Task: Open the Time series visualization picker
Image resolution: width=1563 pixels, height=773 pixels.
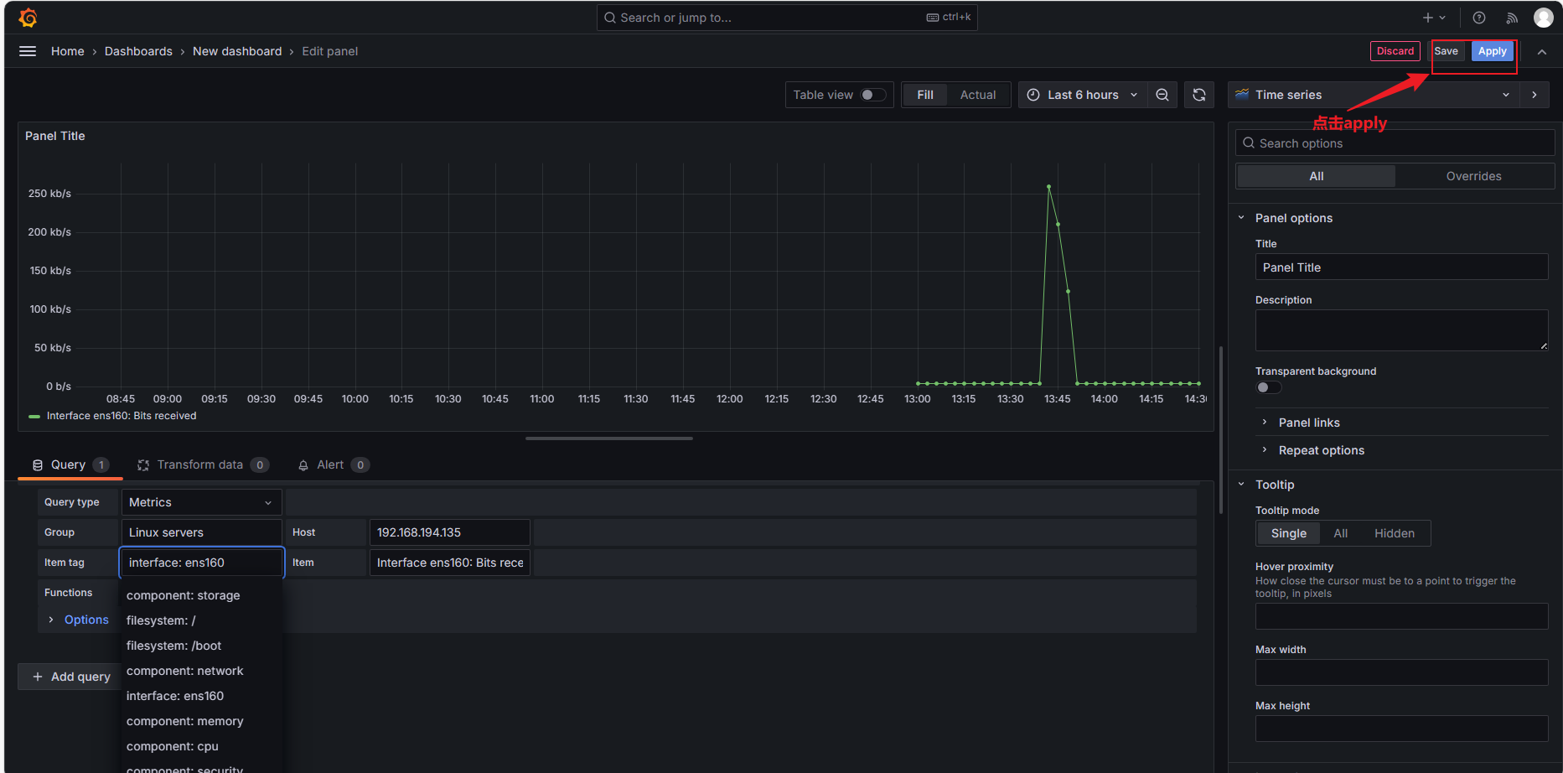Action: pyautogui.click(x=1374, y=95)
